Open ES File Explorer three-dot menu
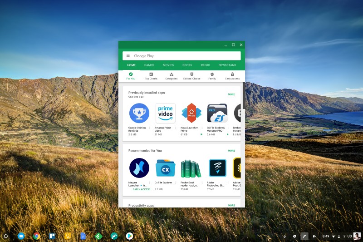 click(228, 128)
